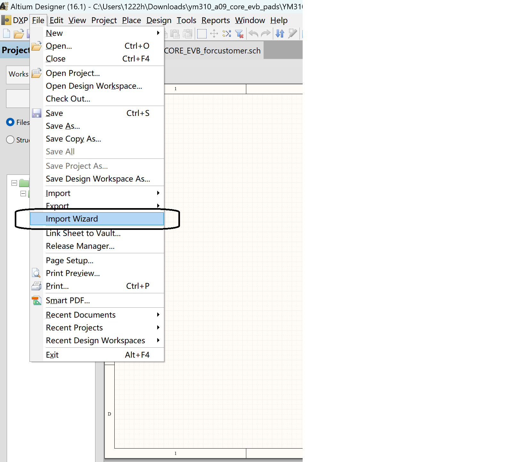Viewport: 506px width, 462px height.
Task: Click the undo arrow icon
Action: click(x=253, y=34)
